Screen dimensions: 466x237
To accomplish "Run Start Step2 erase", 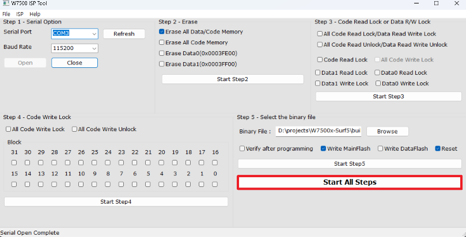I will 232,79.
